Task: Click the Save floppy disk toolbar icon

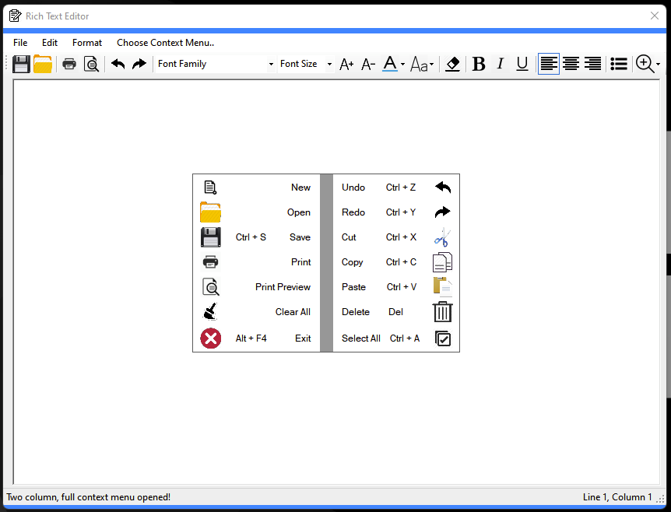Action: click(x=21, y=64)
